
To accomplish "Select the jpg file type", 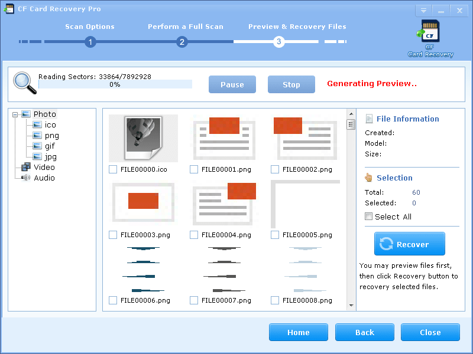I will [x=51, y=157].
